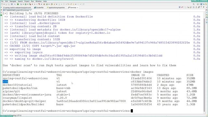Click the 'SIZE' column header text
The height and width of the screenshot is (117, 208).
click(x=190, y=75)
